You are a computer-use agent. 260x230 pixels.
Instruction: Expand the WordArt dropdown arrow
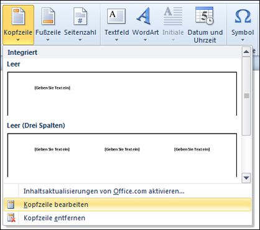pos(145,40)
